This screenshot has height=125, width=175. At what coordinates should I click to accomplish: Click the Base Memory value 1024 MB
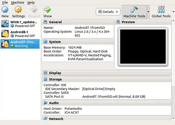click(75, 47)
